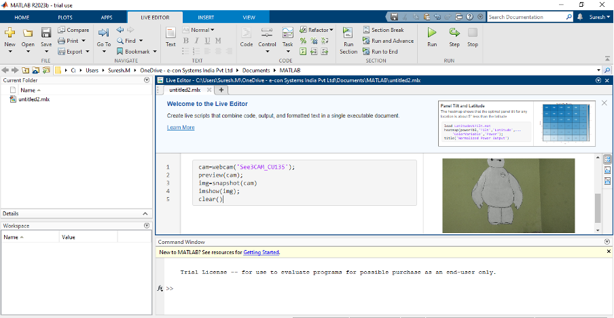Image resolution: width=614 pixels, height=318 pixels.
Task: Open the Save dropdown arrow
Action: 46,52
